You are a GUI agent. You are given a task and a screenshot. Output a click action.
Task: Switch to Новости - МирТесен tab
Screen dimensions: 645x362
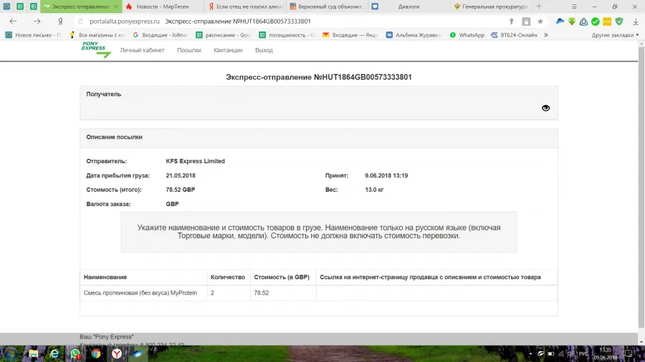[x=163, y=6]
